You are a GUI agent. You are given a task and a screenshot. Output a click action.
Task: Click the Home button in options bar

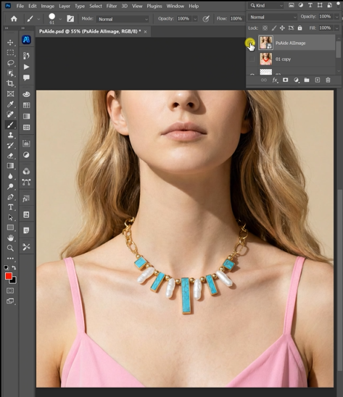tap(14, 19)
